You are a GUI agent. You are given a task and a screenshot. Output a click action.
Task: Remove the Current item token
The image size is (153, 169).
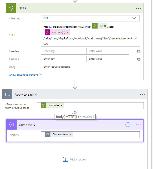70,134
